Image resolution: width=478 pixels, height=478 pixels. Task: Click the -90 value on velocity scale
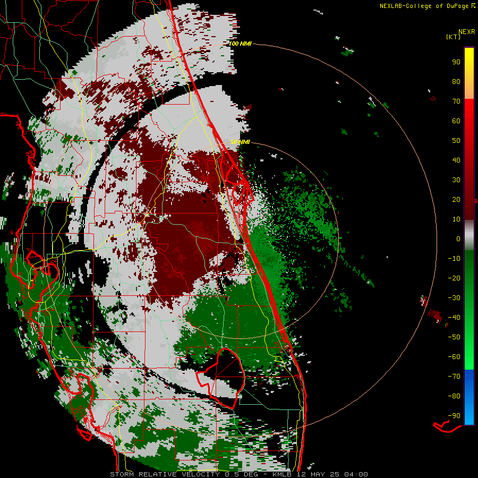(x=454, y=416)
